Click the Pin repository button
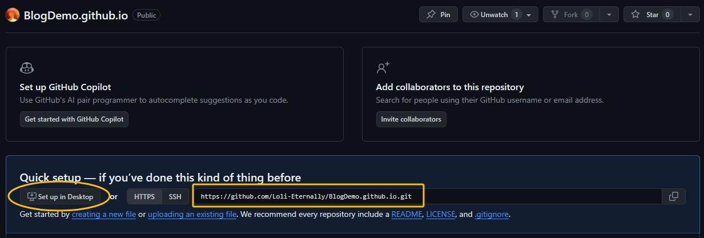 click(x=439, y=15)
